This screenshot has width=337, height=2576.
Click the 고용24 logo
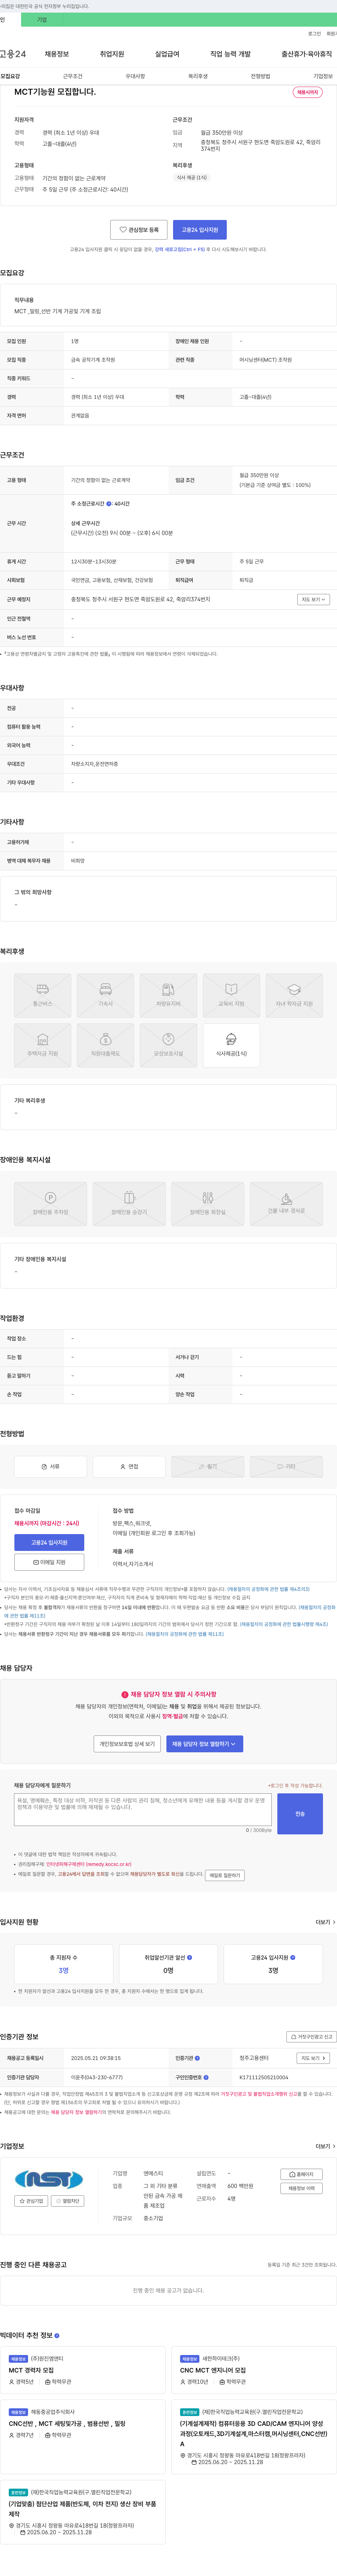(13, 54)
